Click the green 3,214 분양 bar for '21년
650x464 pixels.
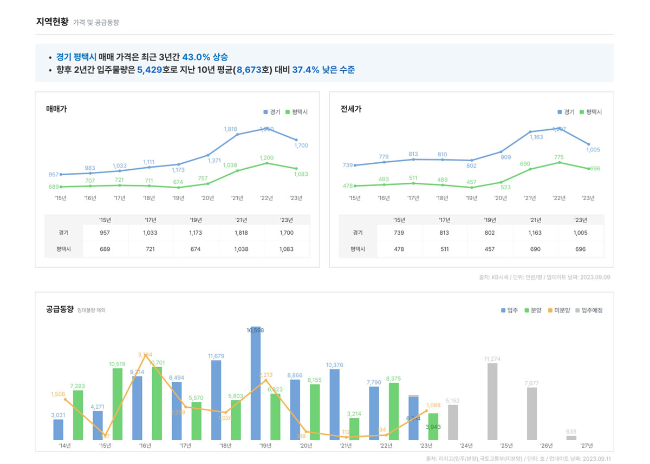click(354, 429)
